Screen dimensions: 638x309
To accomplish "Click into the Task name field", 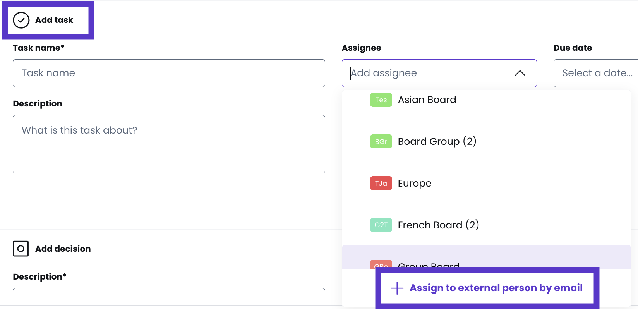I will pyautogui.click(x=169, y=73).
